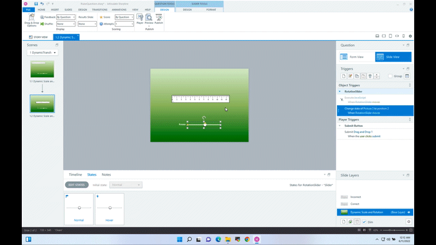The width and height of the screenshot is (436, 245).
Task: Click the new trigger icon
Action: pyautogui.click(x=343, y=76)
